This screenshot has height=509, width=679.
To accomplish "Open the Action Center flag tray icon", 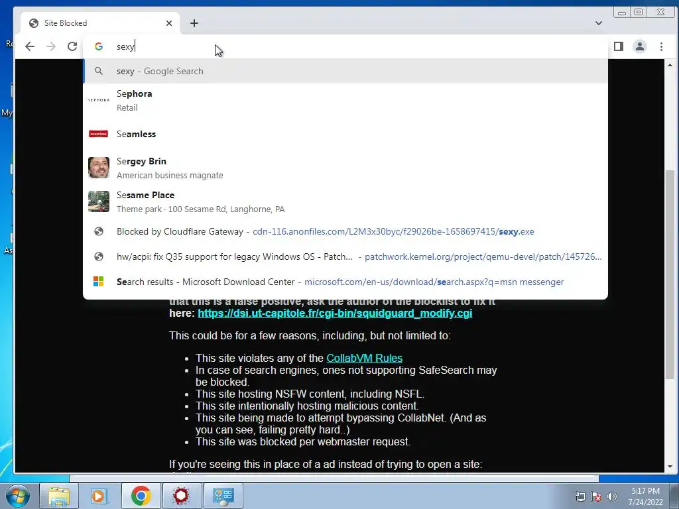I will click(x=596, y=496).
